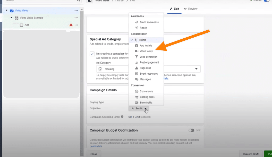Switch to the Review tab
This screenshot has height=157, width=272.
pyautogui.click(x=191, y=9)
